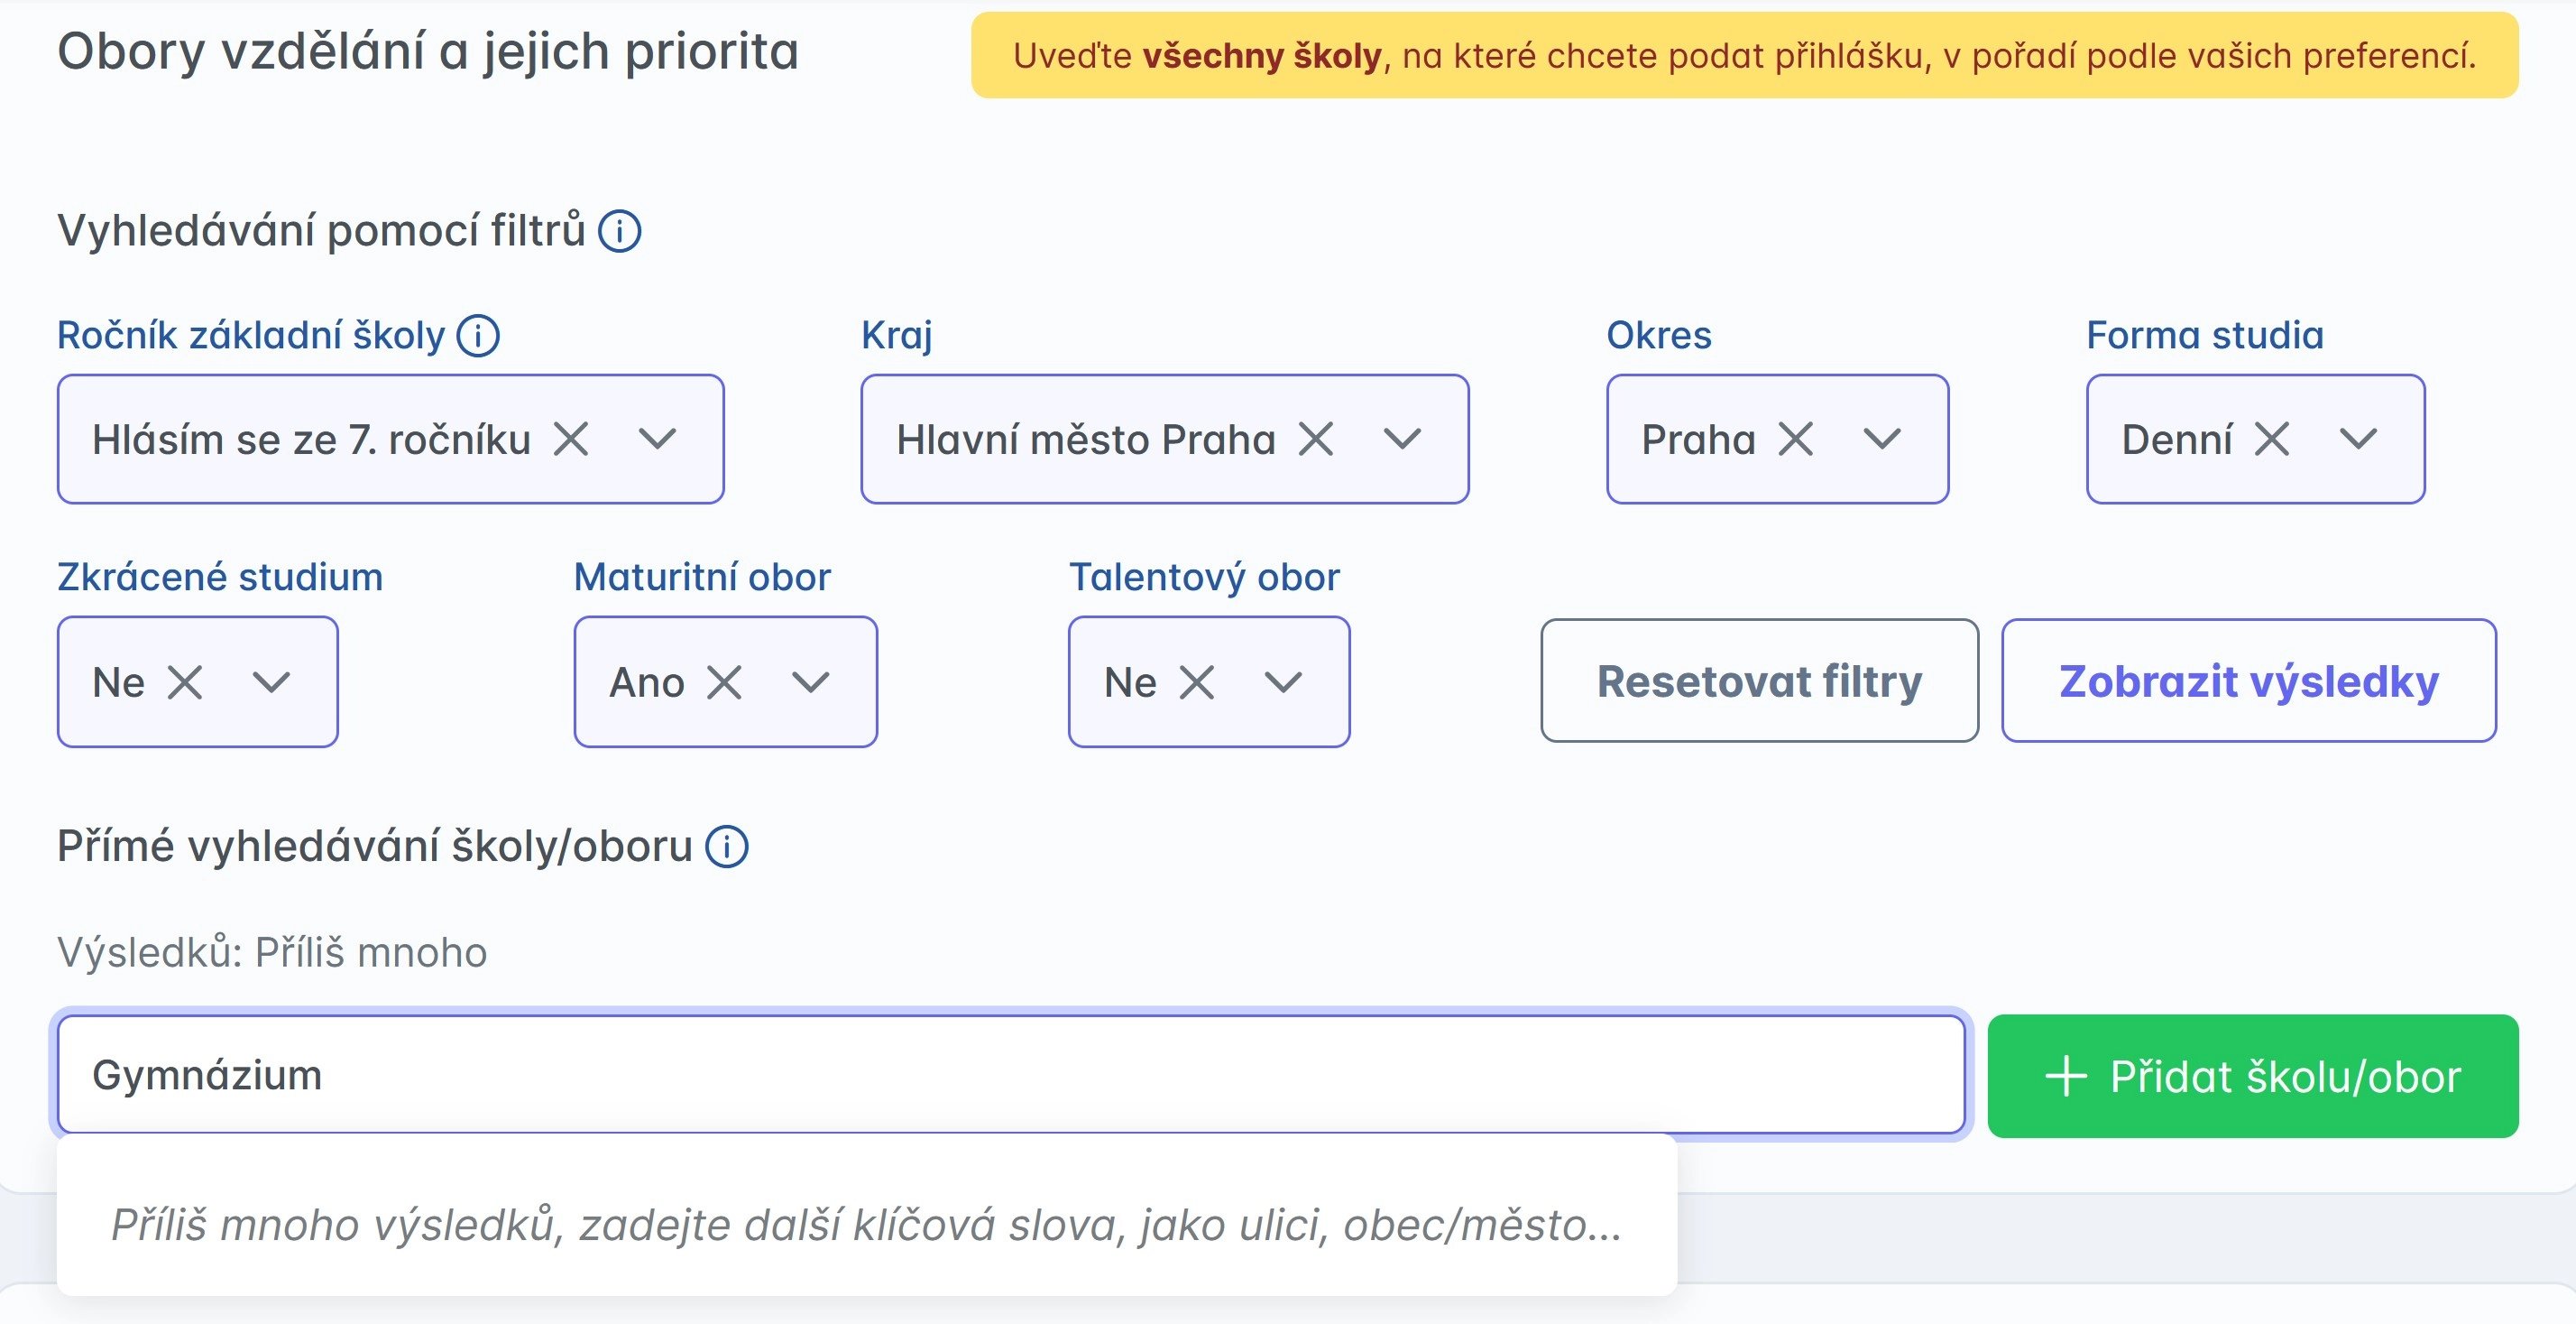Expand the Ročník základní školy dropdown arrow

[657, 440]
